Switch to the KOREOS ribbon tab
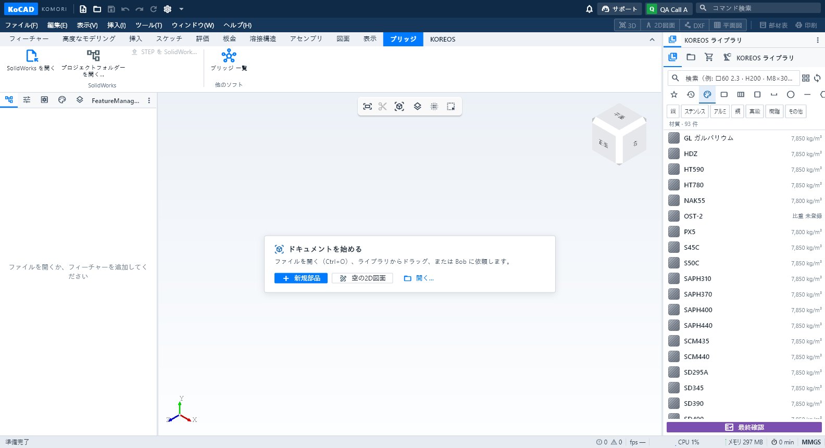The image size is (825, 448). pyautogui.click(x=443, y=39)
